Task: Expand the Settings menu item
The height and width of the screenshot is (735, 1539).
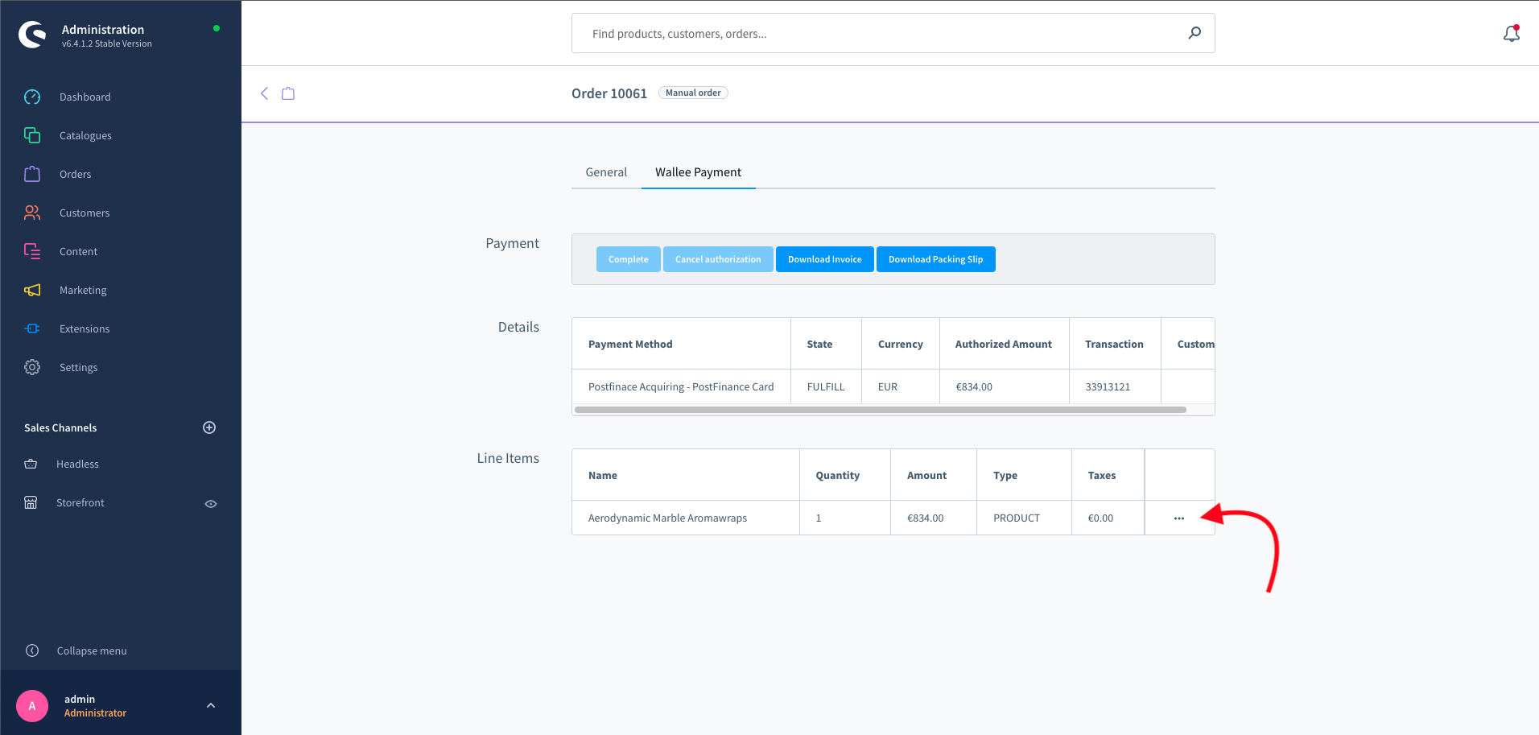Action: point(78,367)
